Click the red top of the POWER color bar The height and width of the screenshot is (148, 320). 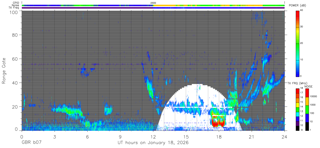[298, 14]
